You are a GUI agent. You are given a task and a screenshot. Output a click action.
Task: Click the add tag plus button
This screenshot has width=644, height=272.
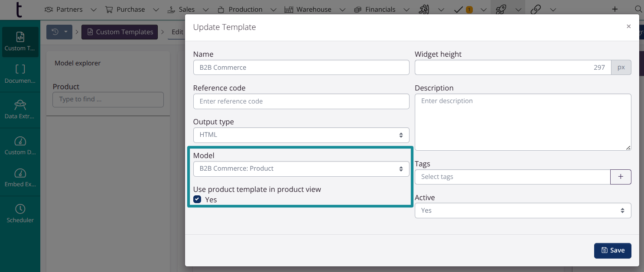(x=621, y=177)
